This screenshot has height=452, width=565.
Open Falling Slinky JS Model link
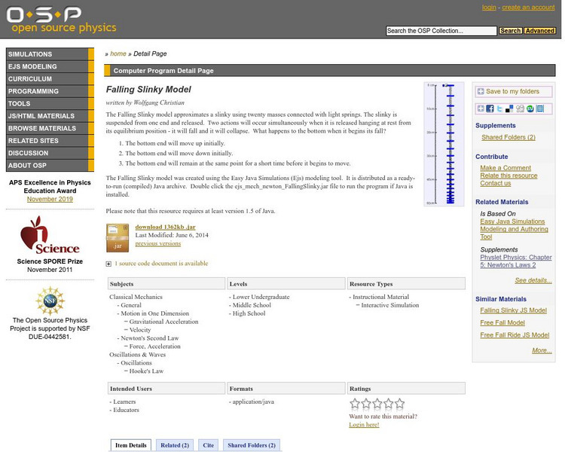514,310
